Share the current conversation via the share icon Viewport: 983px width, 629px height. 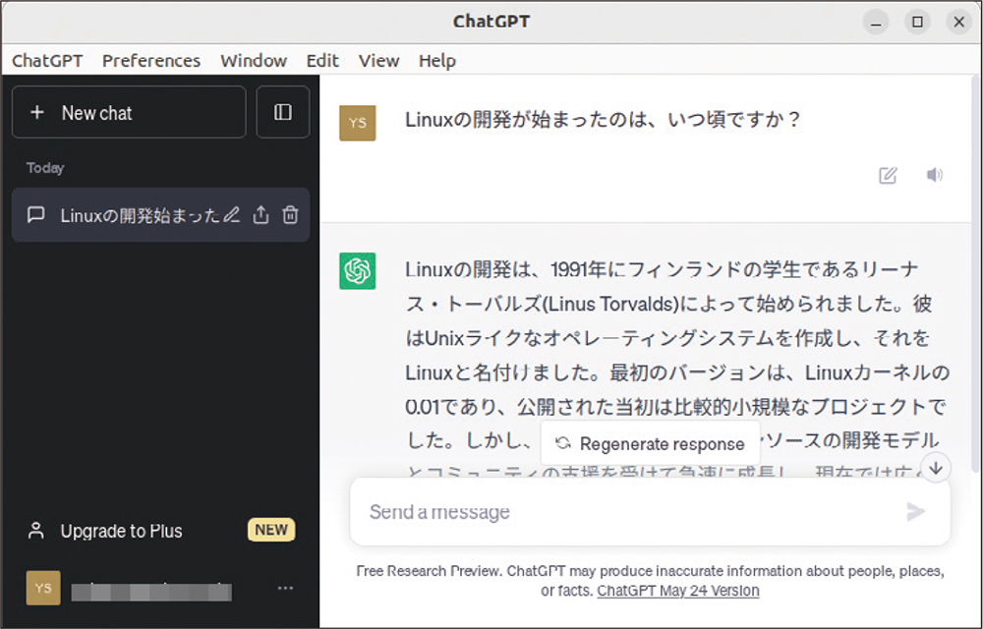[x=260, y=214]
